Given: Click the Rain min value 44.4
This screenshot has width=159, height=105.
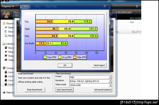Looking at the screenshot, I should [54, 36].
